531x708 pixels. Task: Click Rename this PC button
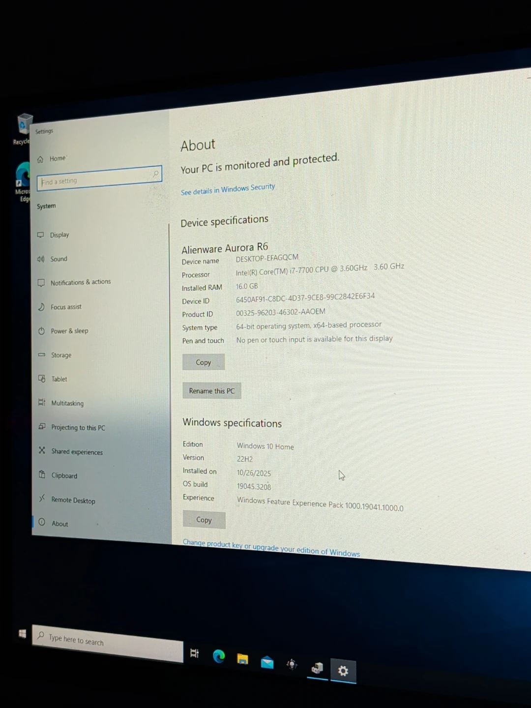212,391
